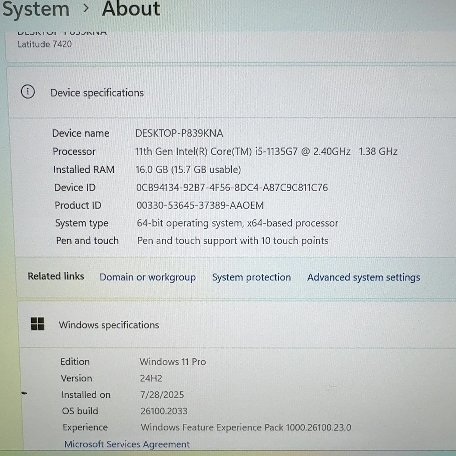Select the installed RAM value 16.0 GB
This screenshot has width=456, height=456.
188,169
